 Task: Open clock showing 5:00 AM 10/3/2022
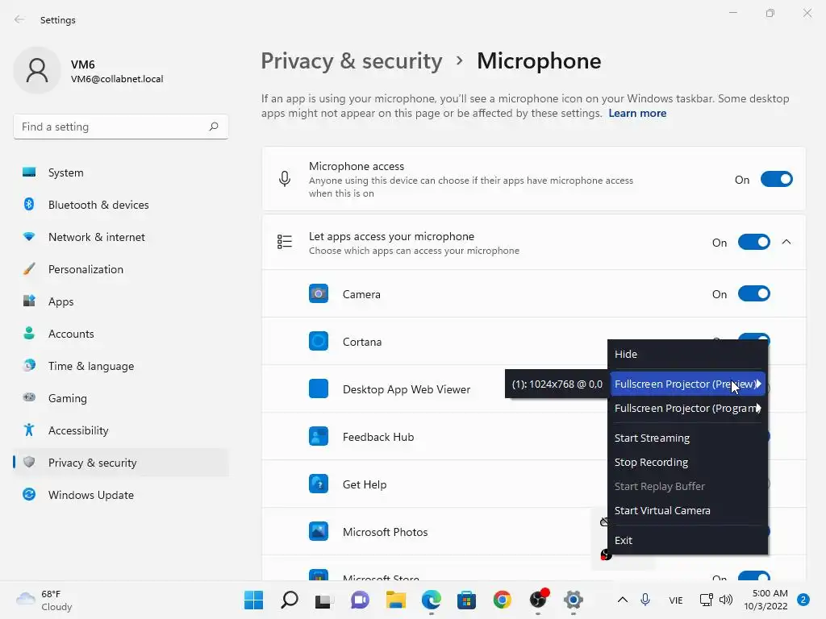pos(766,600)
